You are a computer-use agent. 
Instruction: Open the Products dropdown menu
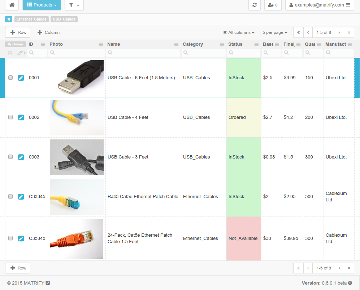(x=42, y=5)
